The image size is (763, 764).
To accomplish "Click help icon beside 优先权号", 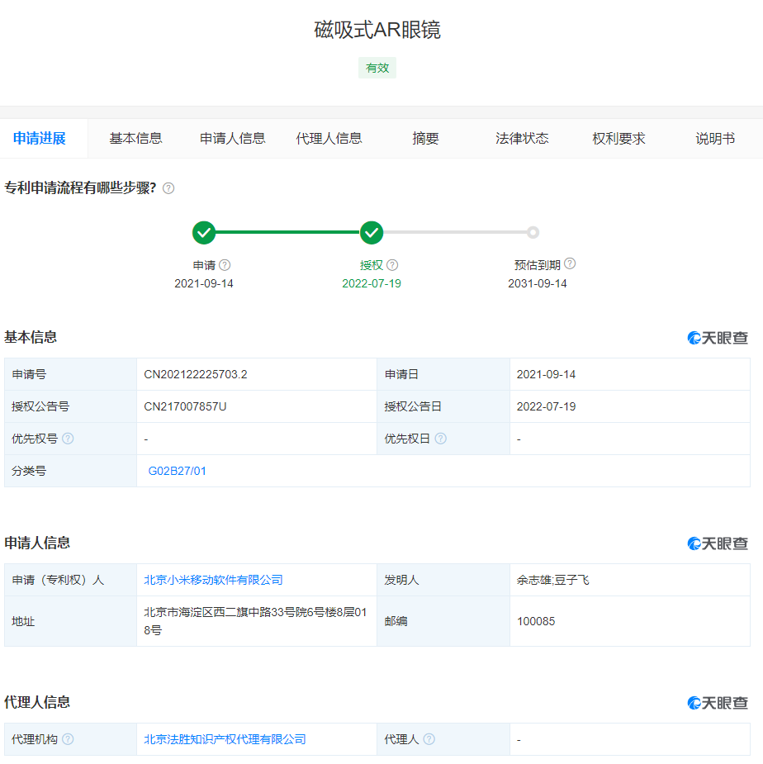I will tap(69, 439).
